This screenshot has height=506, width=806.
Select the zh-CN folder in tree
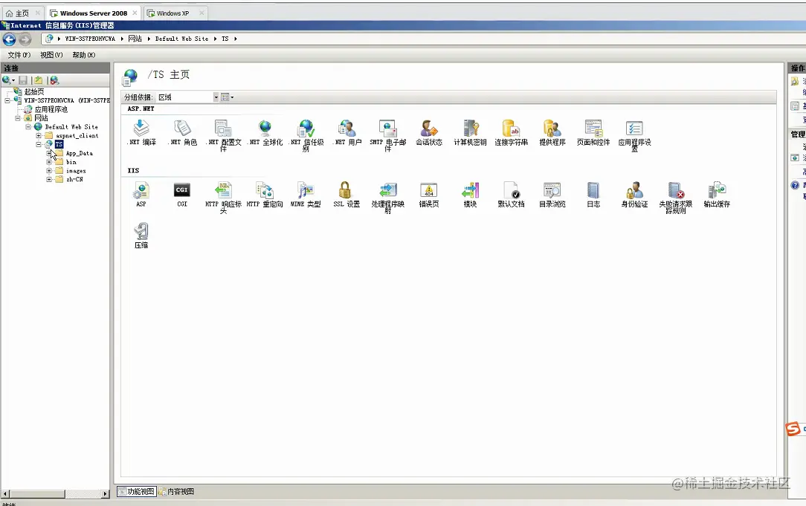pos(74,179)
